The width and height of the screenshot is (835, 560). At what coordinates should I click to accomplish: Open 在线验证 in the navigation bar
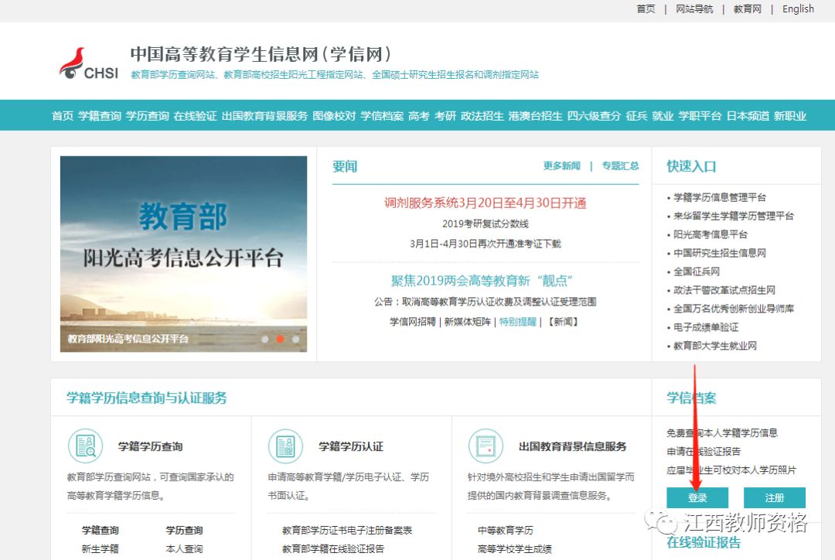point(195,115)
